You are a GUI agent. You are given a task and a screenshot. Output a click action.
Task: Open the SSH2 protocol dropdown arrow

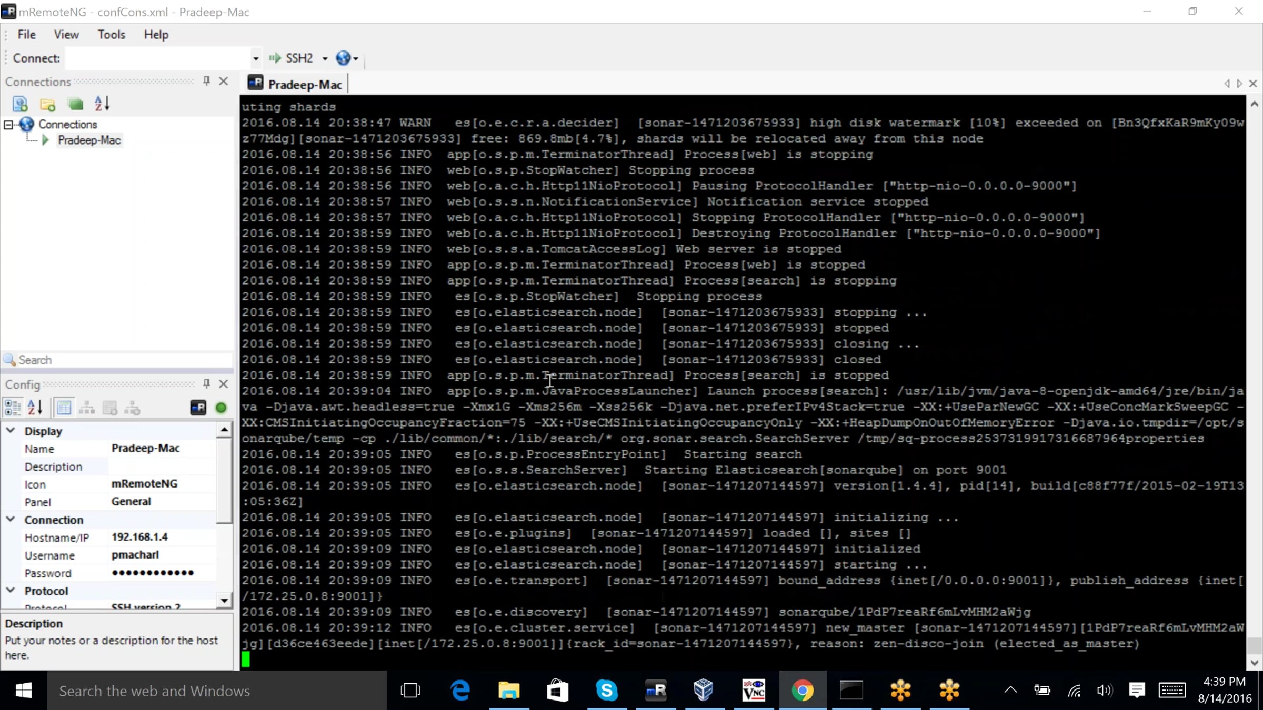(325, 58)
